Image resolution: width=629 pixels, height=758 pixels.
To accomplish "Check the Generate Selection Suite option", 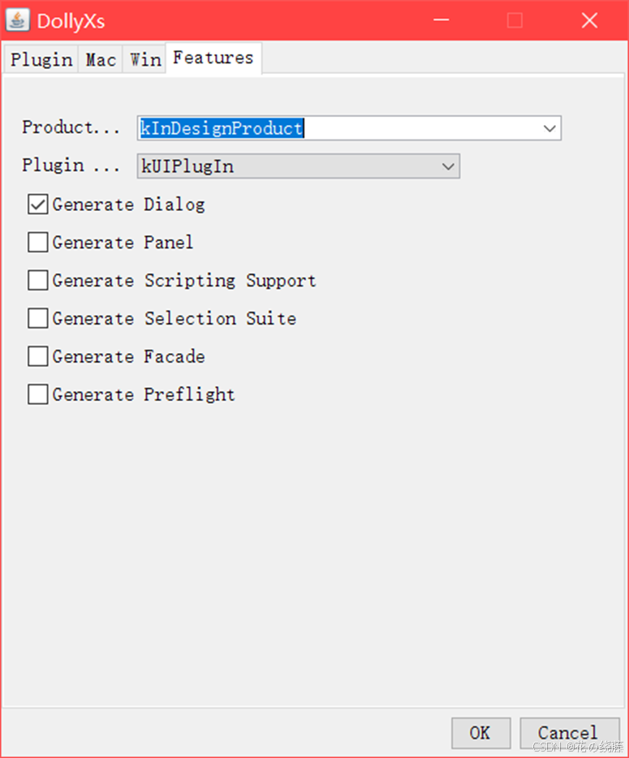I will click(37, 318).
